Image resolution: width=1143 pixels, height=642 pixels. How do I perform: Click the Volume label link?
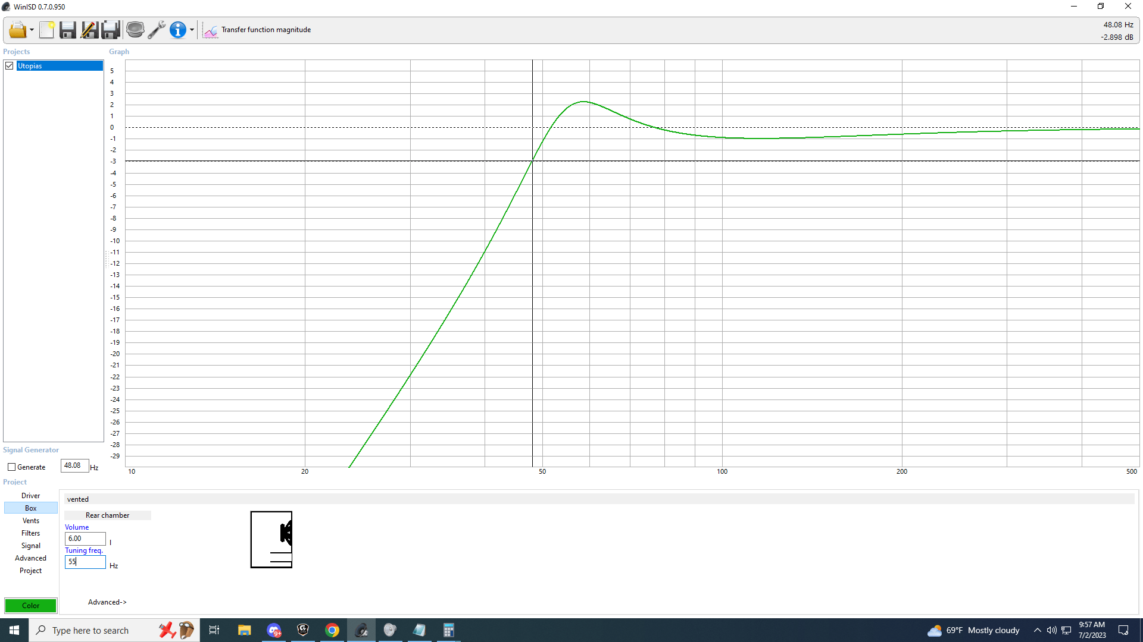(77, 527)
